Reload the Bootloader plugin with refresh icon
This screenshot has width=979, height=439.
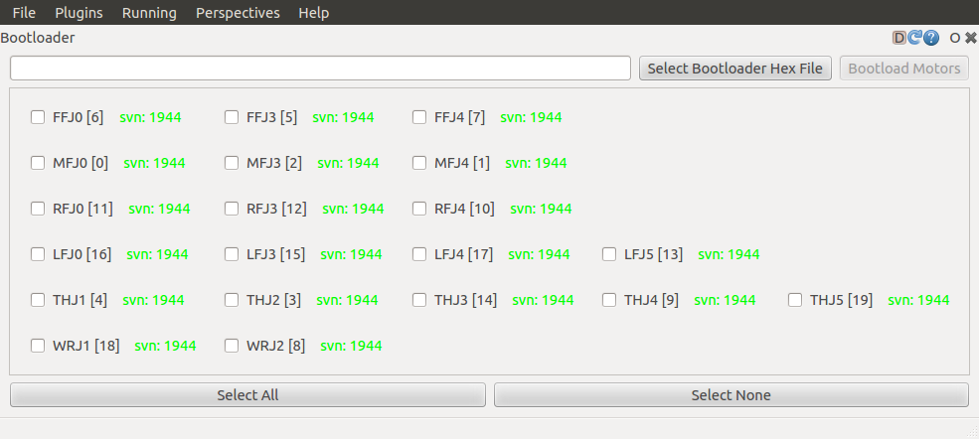(x=914, y=38)
